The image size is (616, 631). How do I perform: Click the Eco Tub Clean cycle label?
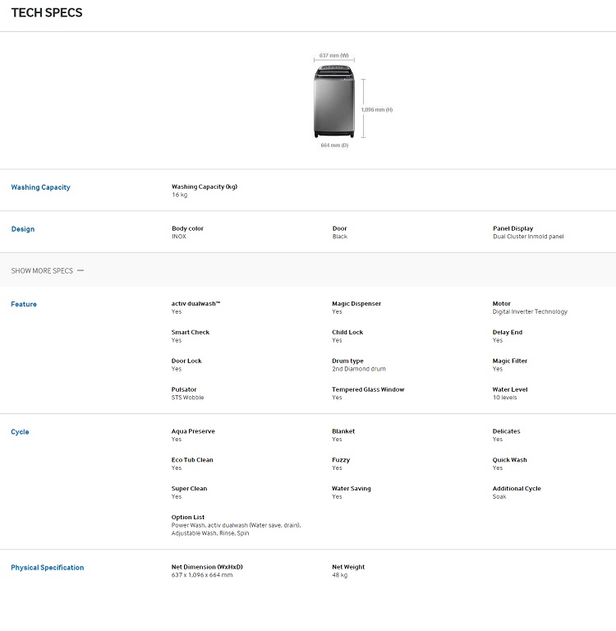coord(192,460)
